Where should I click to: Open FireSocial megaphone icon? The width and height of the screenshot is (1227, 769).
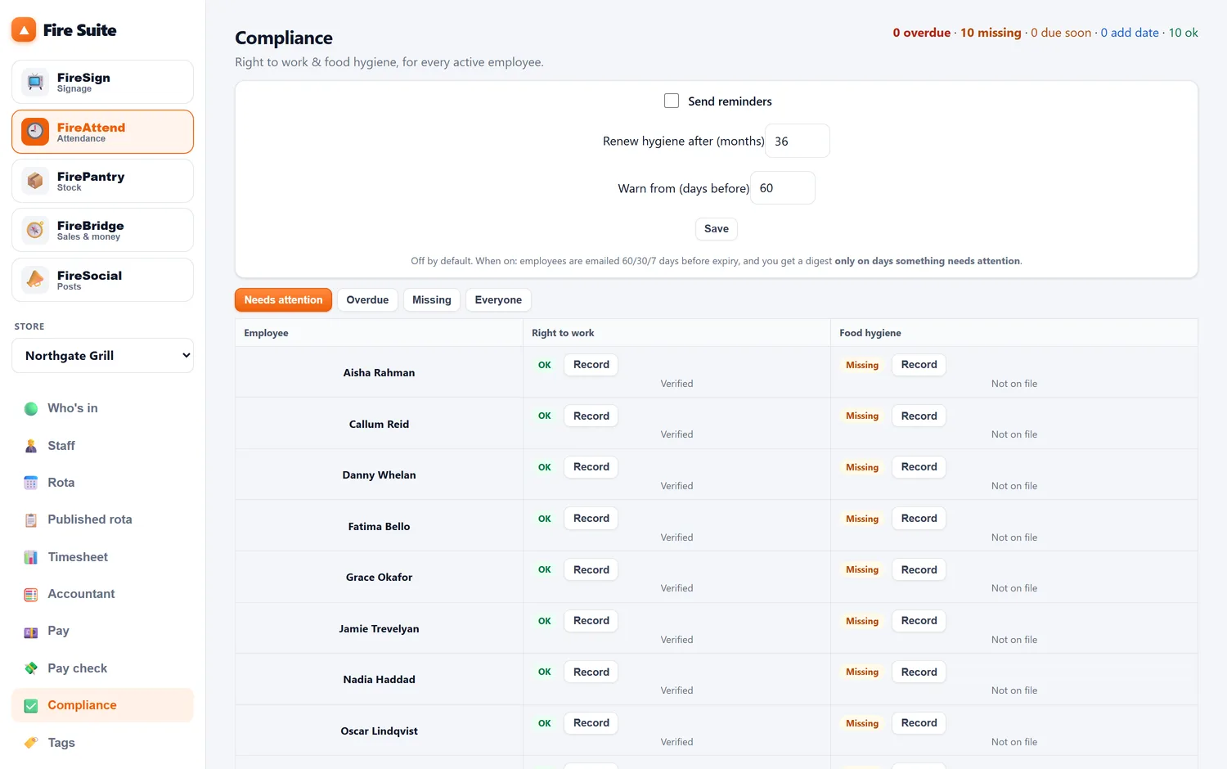(35, 280)
